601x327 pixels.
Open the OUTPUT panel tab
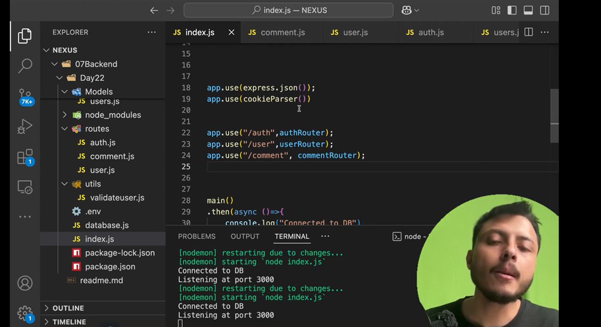coord(245,236)
